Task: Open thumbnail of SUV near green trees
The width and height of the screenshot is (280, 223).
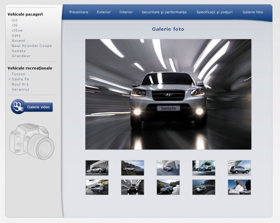Action: point(204,168)
